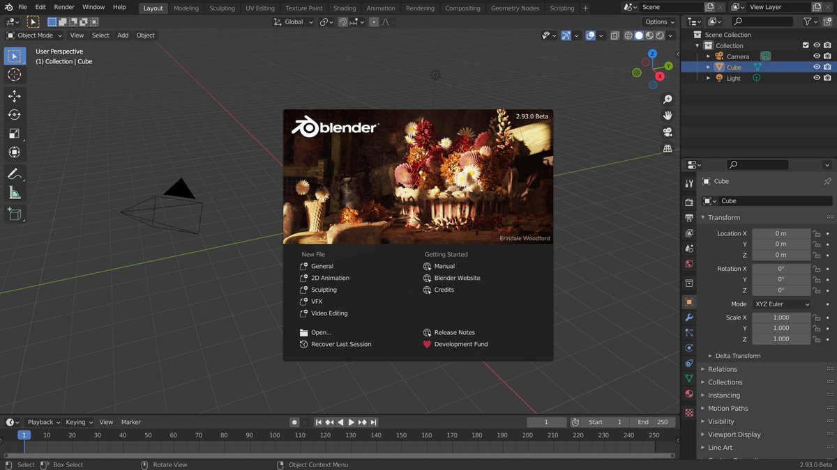Open the Object Data properties tab
837x470 pixels.
pos(689,378)
